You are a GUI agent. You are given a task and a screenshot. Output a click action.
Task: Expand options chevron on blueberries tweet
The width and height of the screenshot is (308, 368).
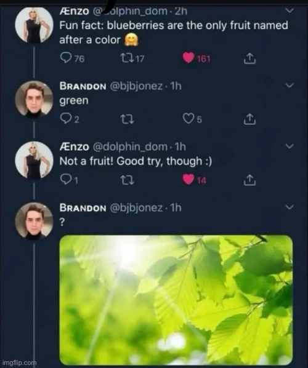pyautogui.click(x=290, y=10)
